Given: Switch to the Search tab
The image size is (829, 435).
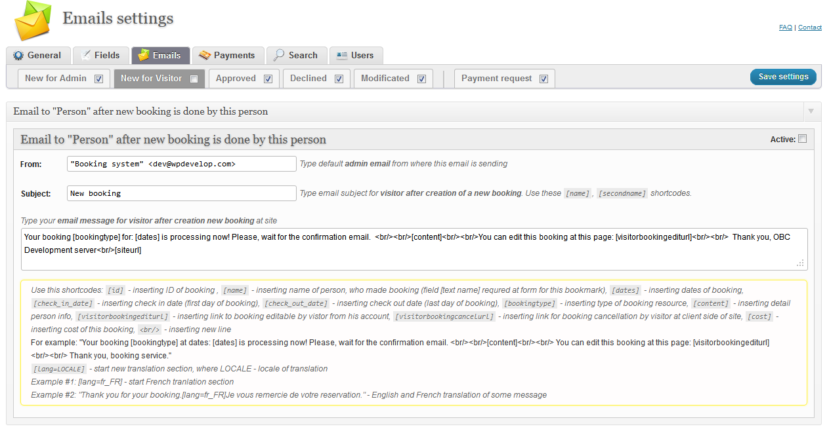Looking at the screenshot, I should click(x=296, y=56).
